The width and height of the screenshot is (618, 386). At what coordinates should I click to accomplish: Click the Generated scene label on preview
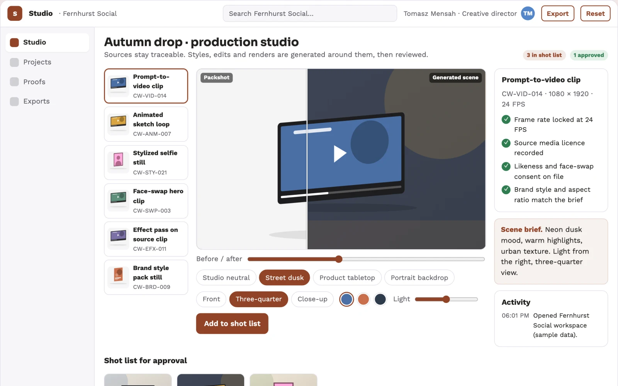click(x=455, y=78)
